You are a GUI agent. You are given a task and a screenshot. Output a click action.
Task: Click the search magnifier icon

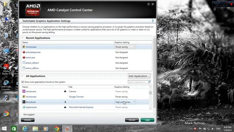point(149,82)
